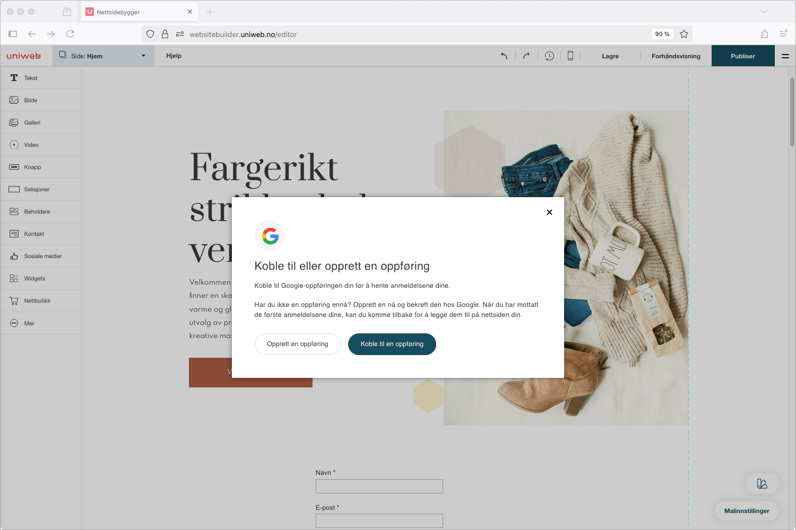Open site permissions icon in URL bar

click(180, 34)
